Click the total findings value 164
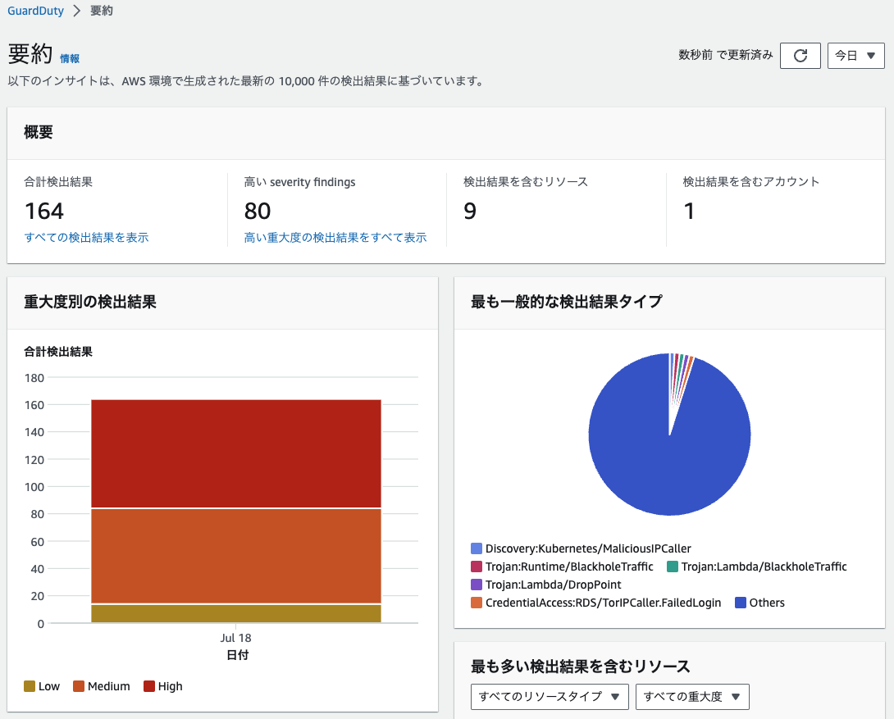Image resolution: width=894 pixels, height=719 pixels. 44,212
